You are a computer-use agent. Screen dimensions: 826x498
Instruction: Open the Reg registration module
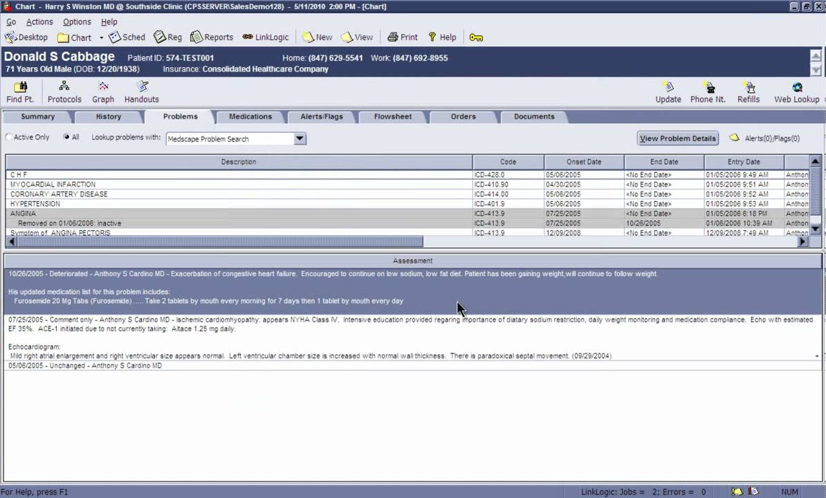tap(167, 37)
